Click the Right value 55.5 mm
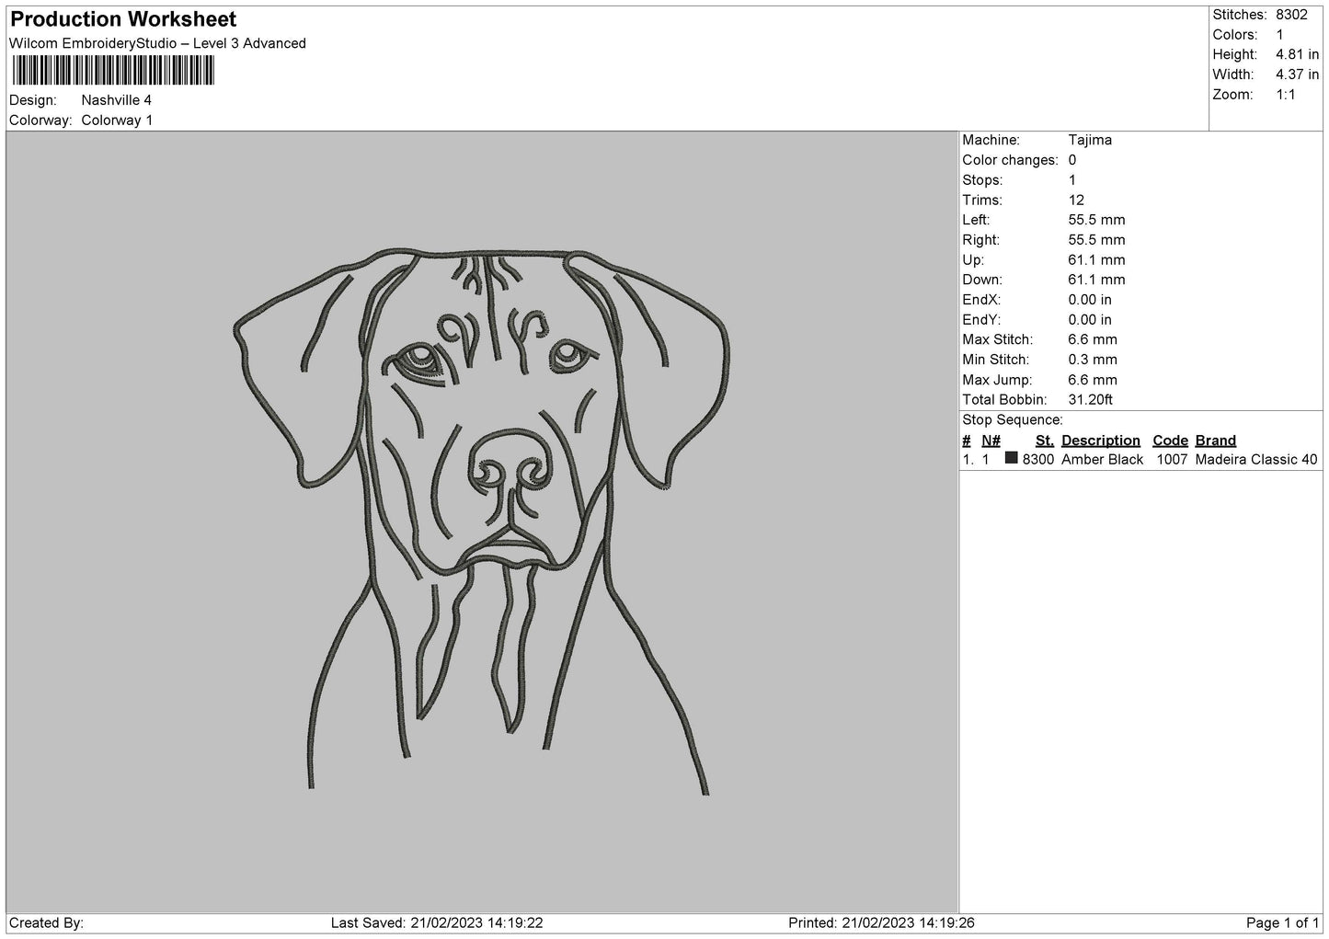Screen dimensions: 1329x939 [1096, 240]
